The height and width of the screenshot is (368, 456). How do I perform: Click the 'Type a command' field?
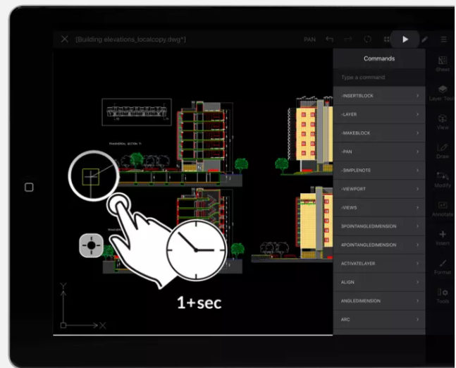[x=378, y=77]
